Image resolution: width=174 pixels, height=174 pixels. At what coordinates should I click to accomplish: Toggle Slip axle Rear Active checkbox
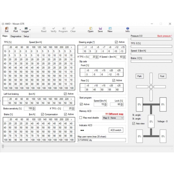point(114,80)
